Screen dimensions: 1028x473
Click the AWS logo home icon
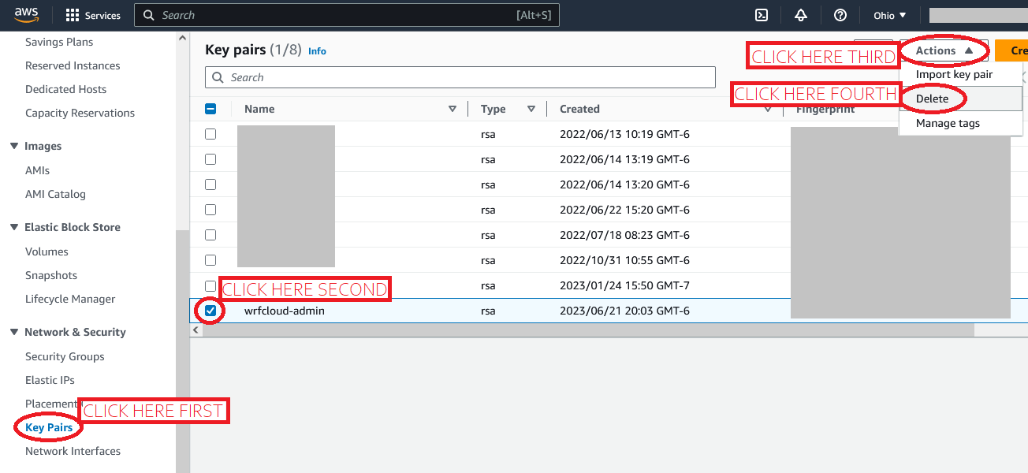[x=26, y=15]
